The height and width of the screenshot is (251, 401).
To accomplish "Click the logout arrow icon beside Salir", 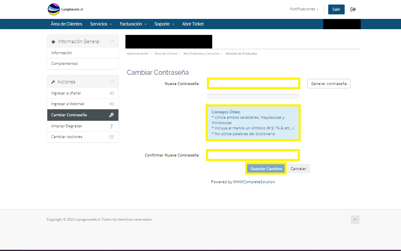I will [x=353, y=9].
